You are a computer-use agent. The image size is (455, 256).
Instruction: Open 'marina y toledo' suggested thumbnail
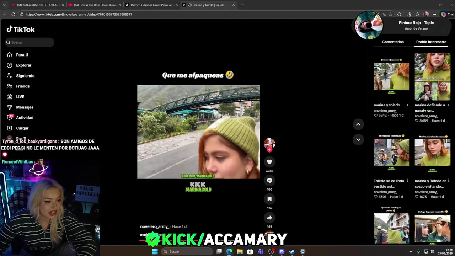click(x=391, y=76)
